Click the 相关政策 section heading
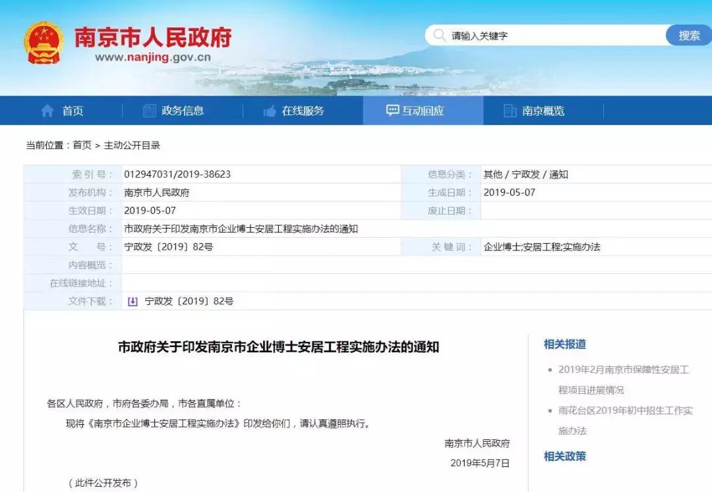Image resolution: width=712 pixels, height=492 pixels. [563, 456]
